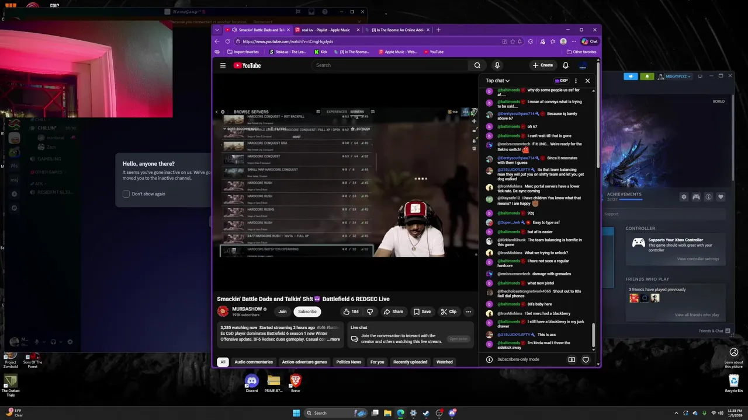The image size is (748, 420).
Task: Open YouTube notifications bell
Action: (566, 65)
